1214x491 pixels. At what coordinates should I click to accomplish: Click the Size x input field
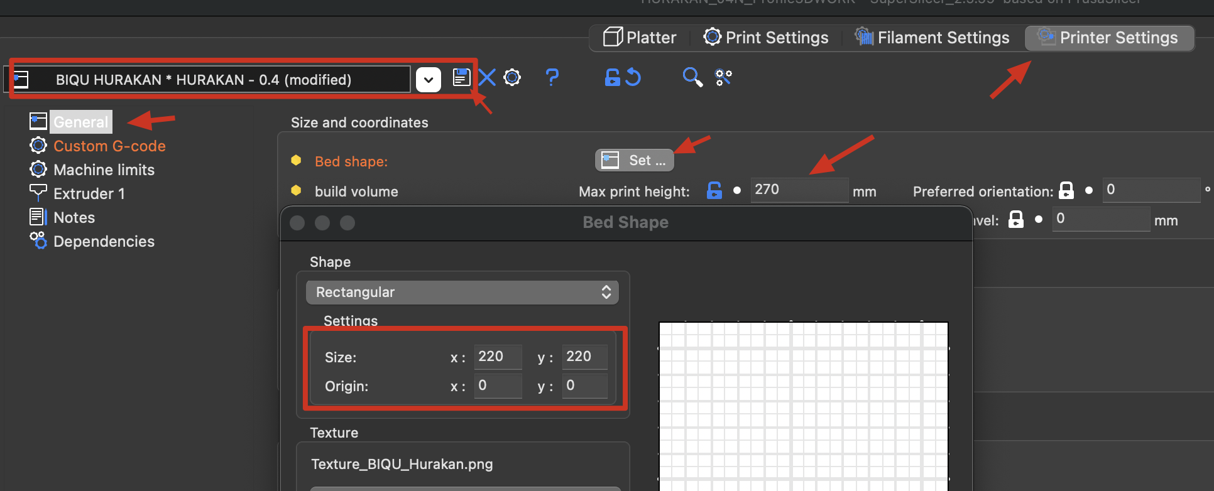pos(497,357)
